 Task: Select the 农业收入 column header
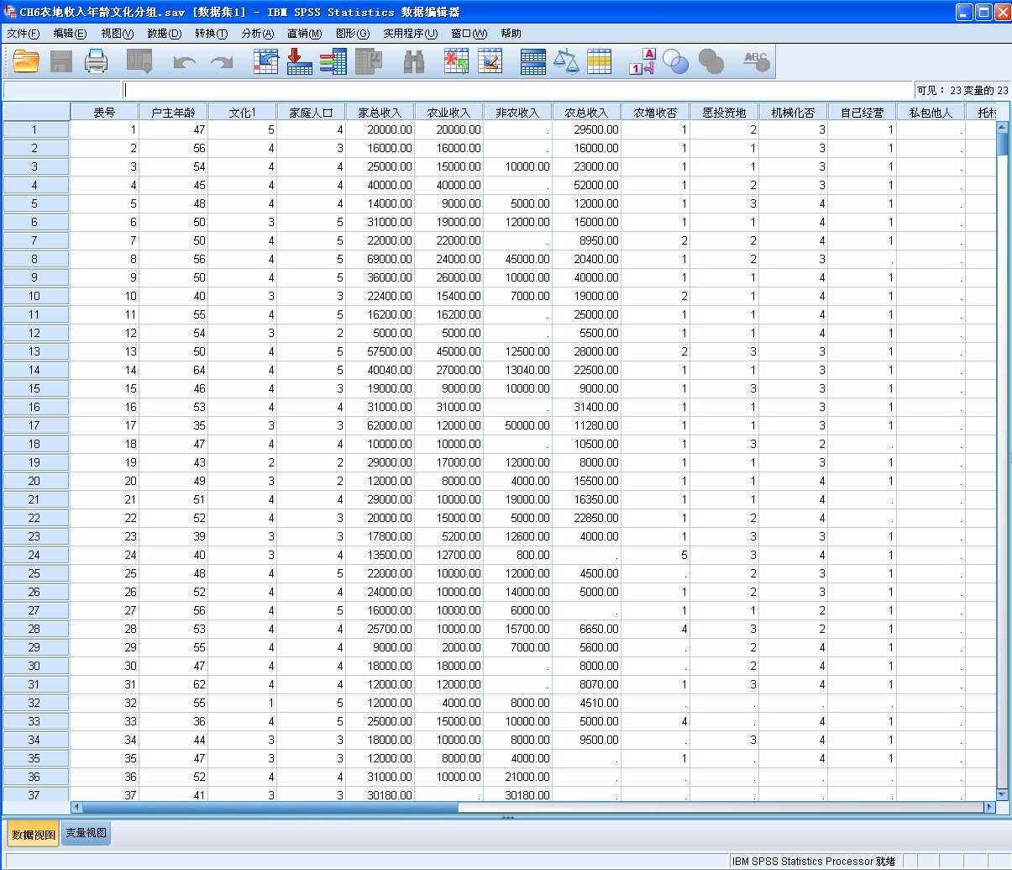point(448,112)
